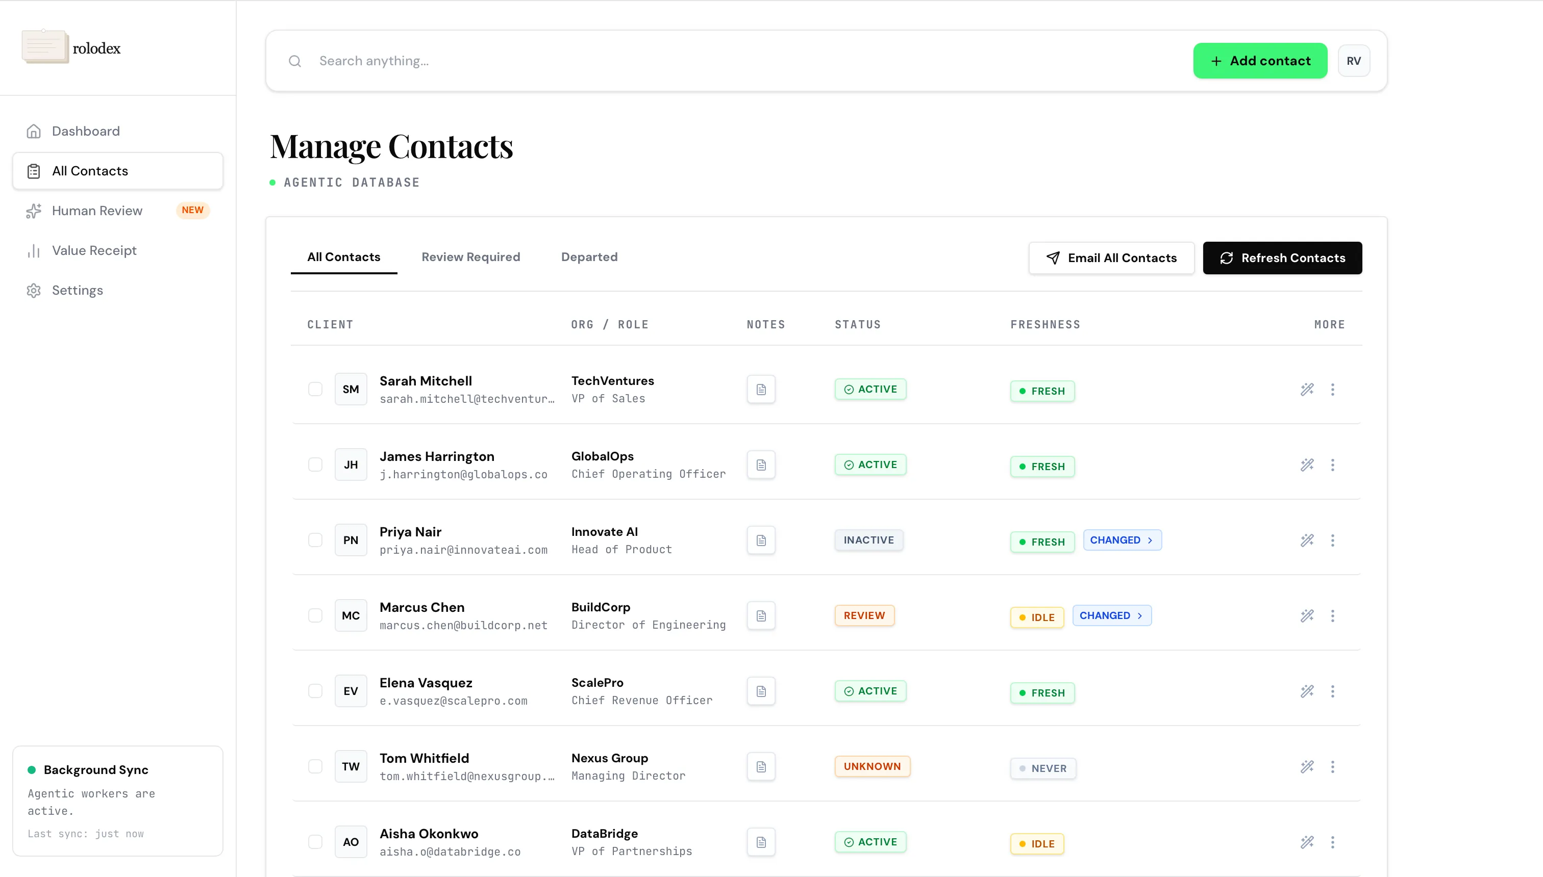Image resolution: width=1543 pixels, height=877 pixels.
Task: Switch to the Review Required tab
Action: click(471, 257)
